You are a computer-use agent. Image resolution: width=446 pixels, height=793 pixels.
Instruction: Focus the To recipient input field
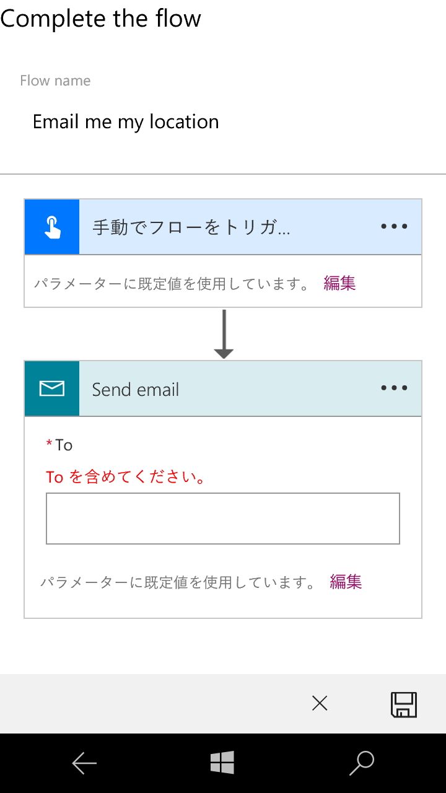coord(223,519)
